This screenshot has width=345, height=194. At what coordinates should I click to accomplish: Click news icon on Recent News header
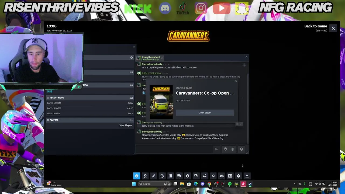click(x=132, y=98)
